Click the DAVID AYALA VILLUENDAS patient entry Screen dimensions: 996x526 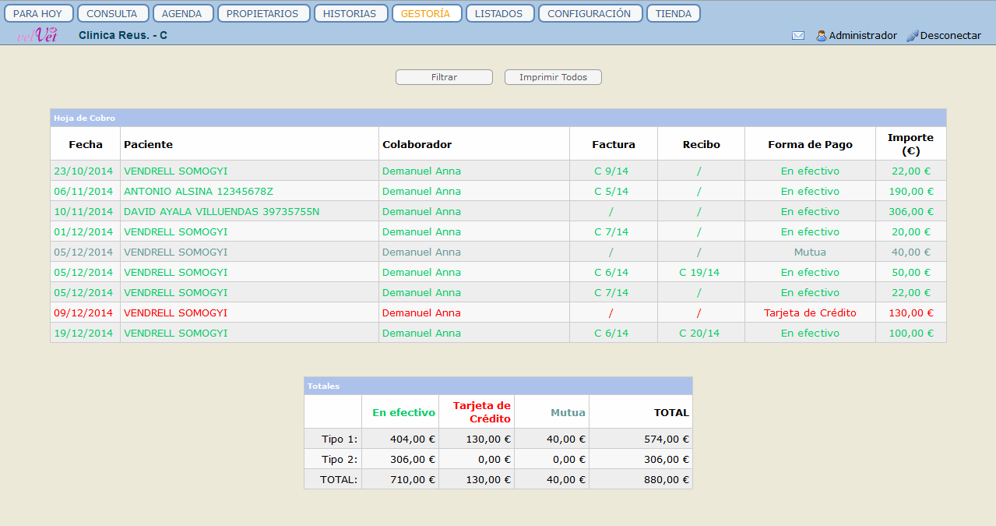[221, 211]
